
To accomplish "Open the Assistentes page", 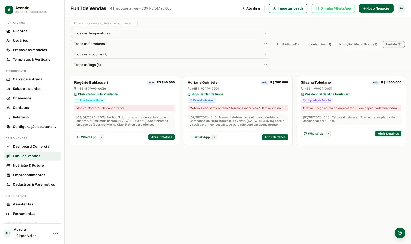I will coord(32,204).
